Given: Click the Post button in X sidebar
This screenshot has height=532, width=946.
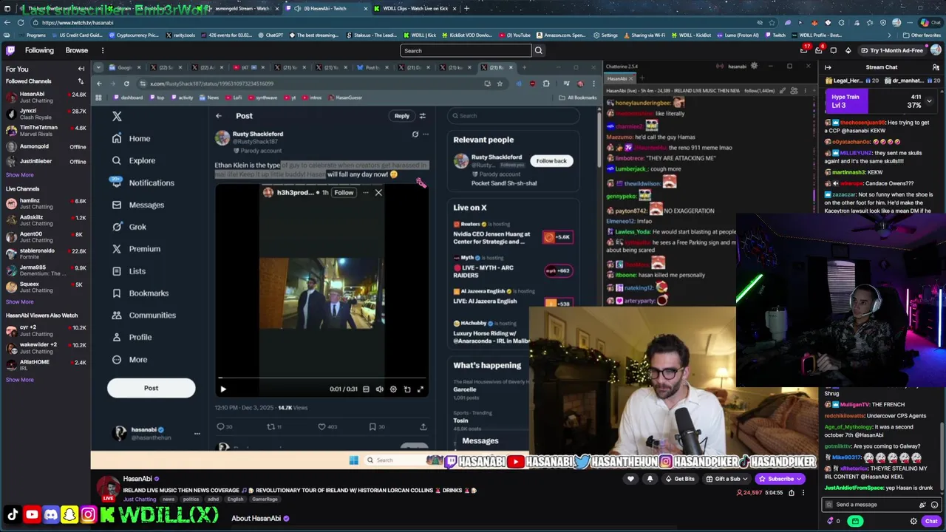Looking at the screenshot, I should (151, 388).
